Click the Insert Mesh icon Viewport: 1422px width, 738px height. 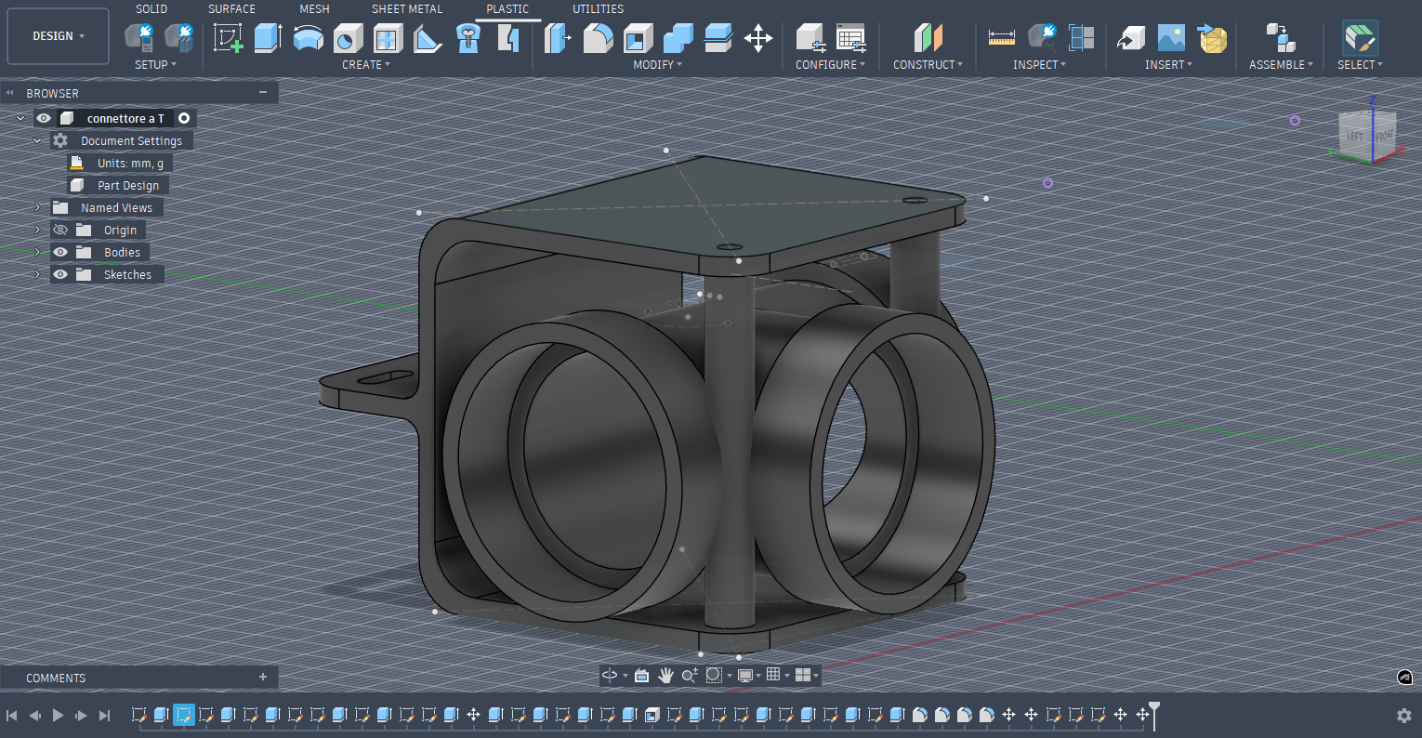[x=1212, y=38]
